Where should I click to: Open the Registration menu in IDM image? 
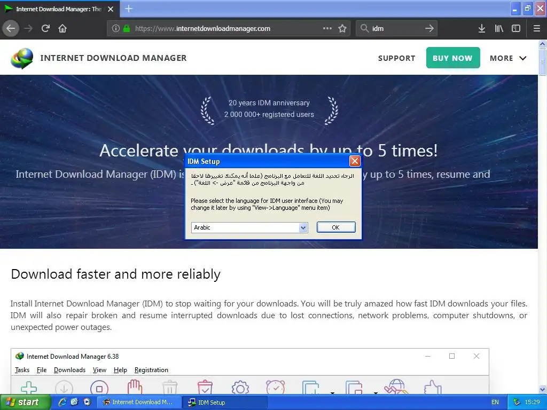tap(151, 370)
